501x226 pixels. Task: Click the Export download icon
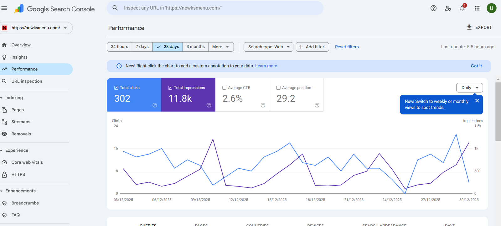[x=469, y=27]
